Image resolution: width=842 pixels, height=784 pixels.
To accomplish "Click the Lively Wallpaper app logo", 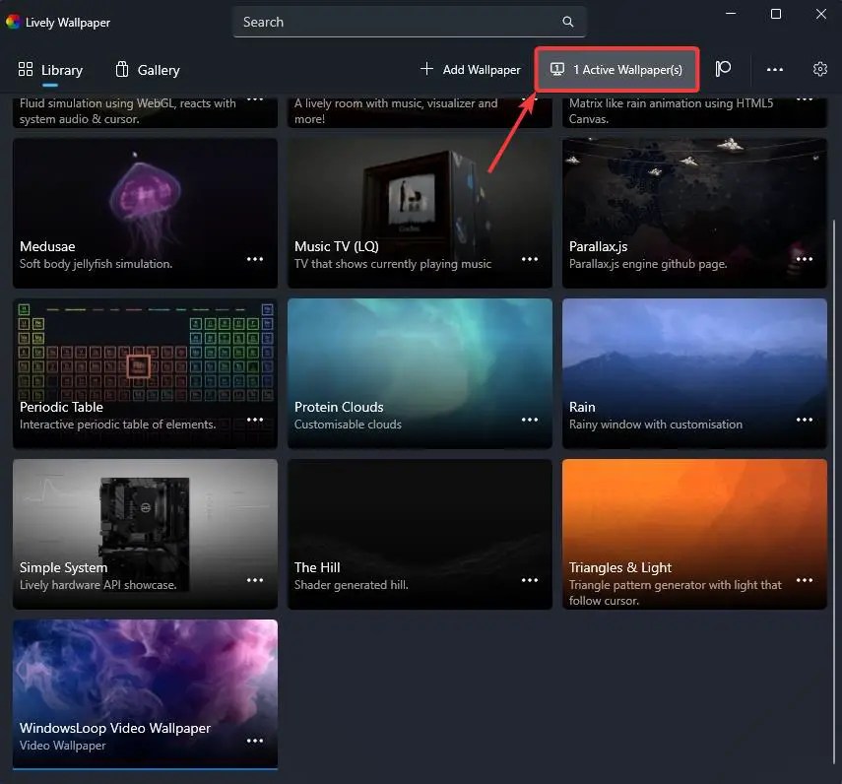I will (x=13, y=22).
